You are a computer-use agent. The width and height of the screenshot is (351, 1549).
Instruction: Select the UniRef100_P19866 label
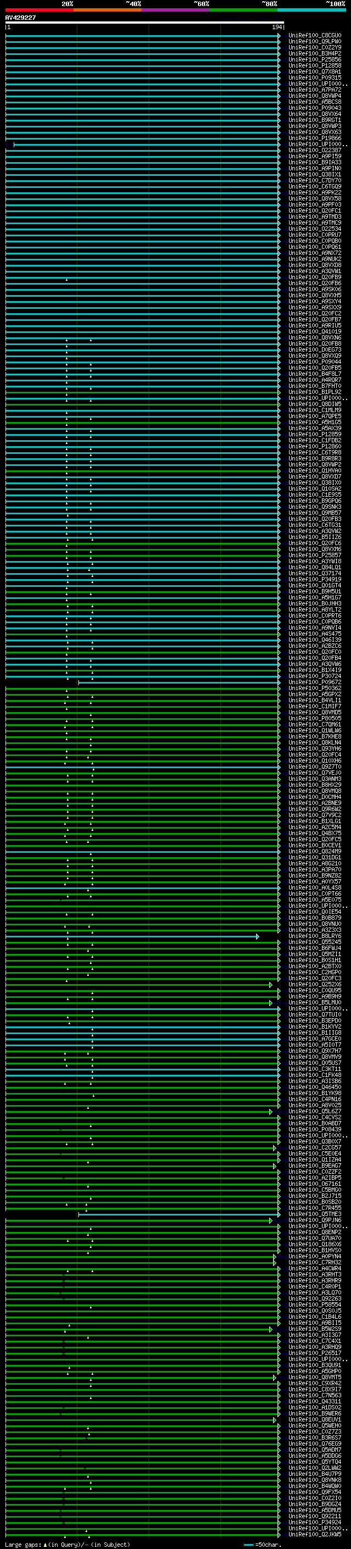click(x=314, y=138)
